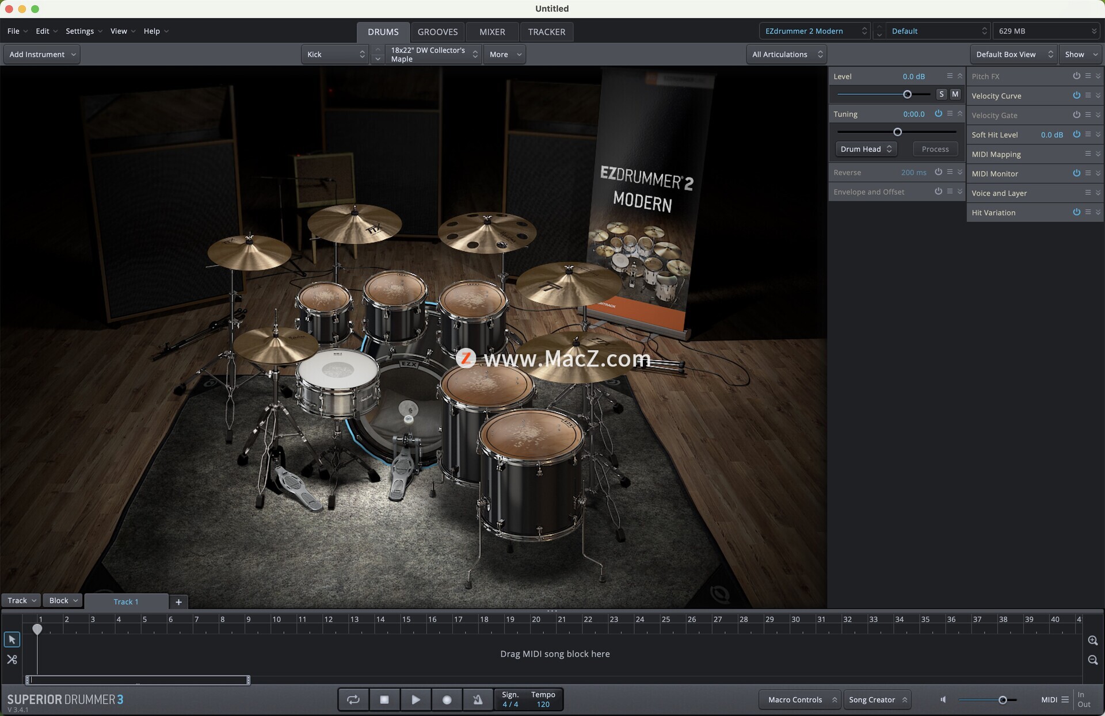
Task: Toggle loop playback button
Action: pos(353,699)
